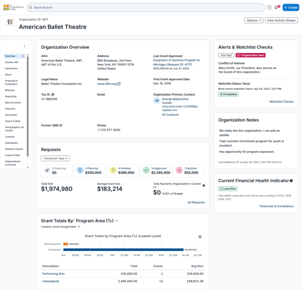Open website external link icon
The width and height of the screenshot is (302, 290).
tap(119, 84)
